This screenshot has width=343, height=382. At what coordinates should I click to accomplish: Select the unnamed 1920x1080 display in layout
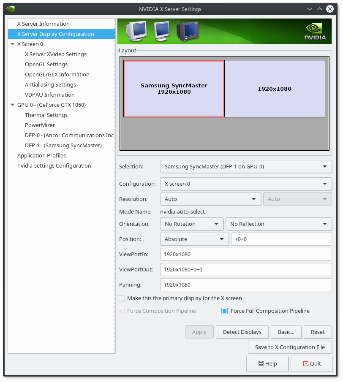coord(275,89)
